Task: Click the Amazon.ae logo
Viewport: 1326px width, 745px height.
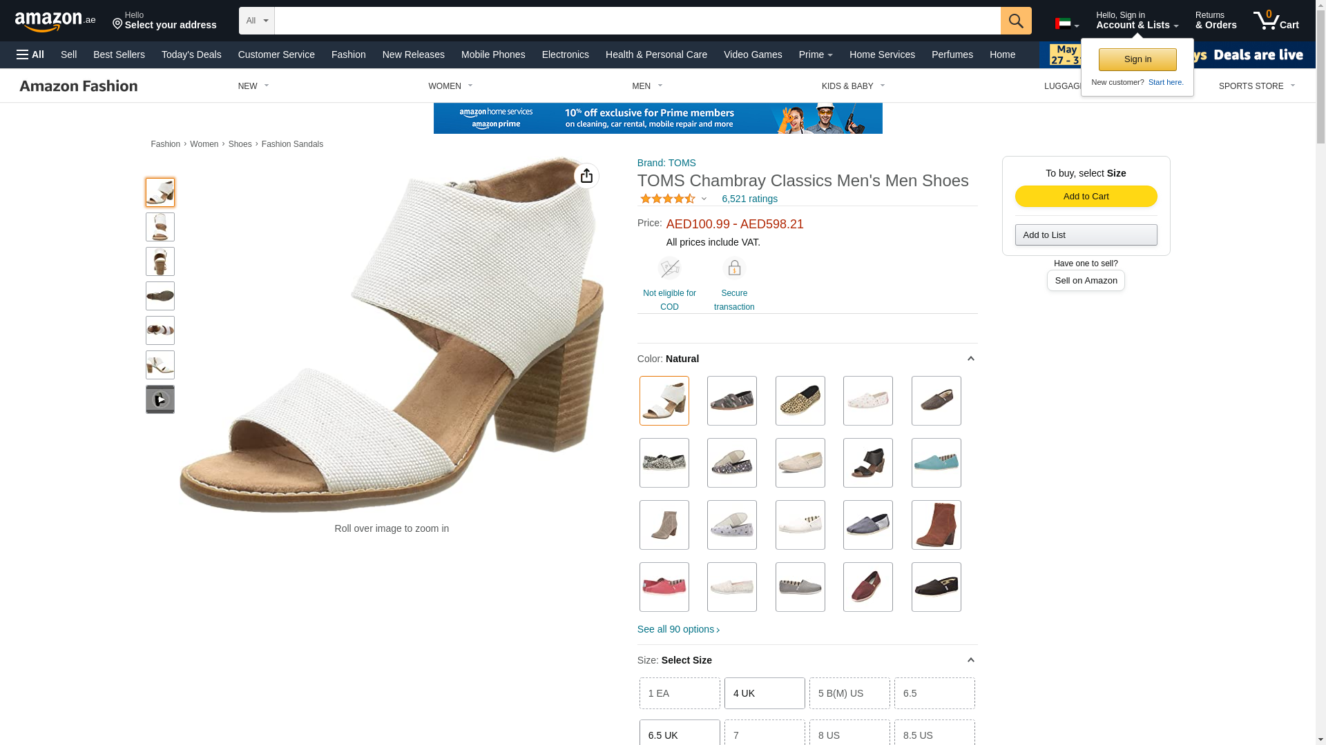Action: (x=55, y=21)
